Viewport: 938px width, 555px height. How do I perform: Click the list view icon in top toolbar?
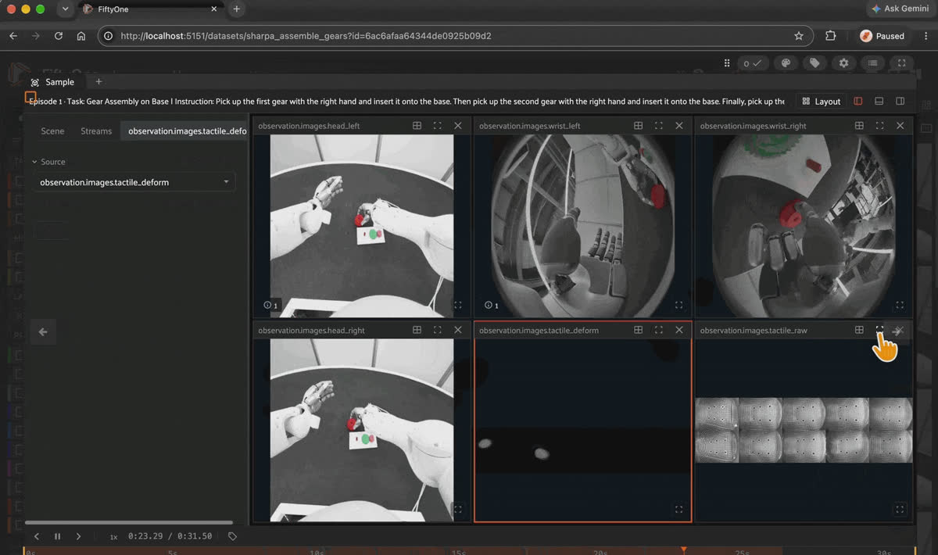click(x=872, y=63)
